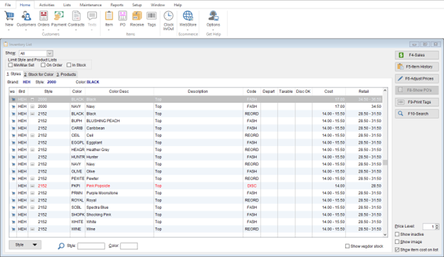Open the Orders ribbon icon
Screen dimensions: 444x257
[43, 16]
